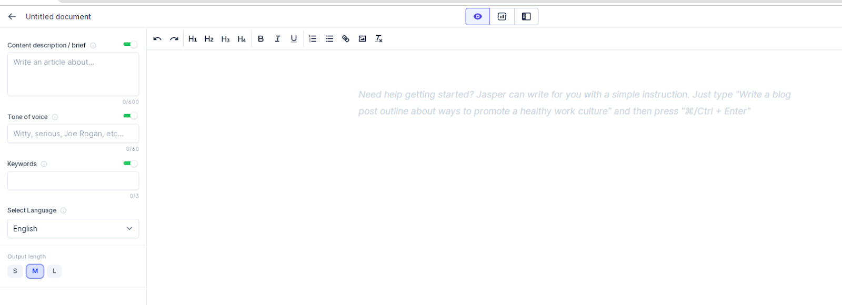
Task: Toggle bold formatting
Action: [261, 39]
